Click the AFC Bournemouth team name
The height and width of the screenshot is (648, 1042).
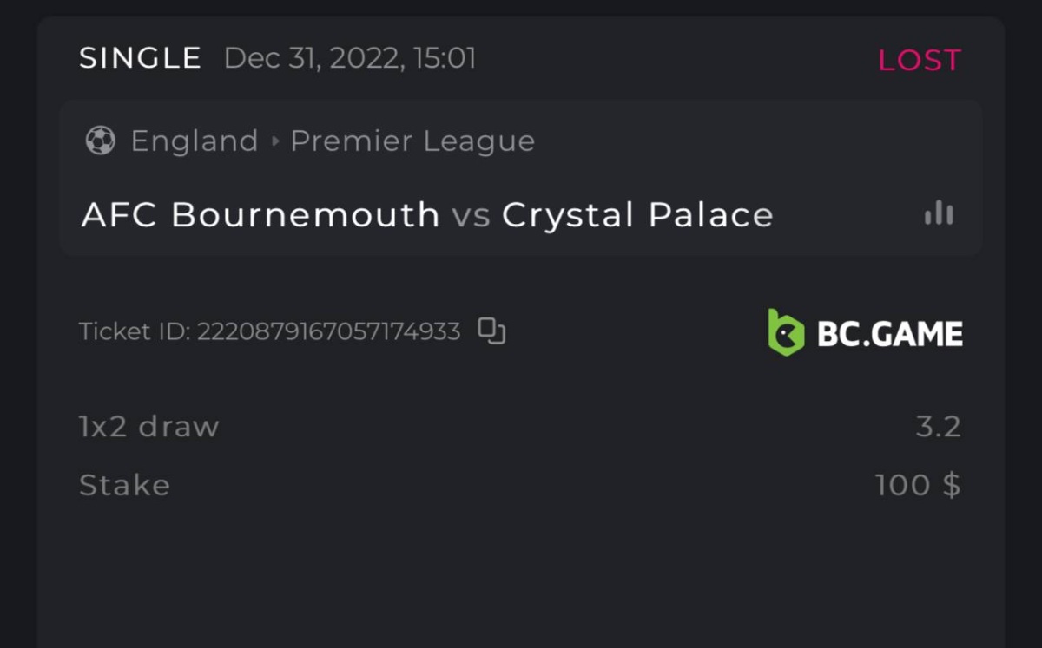tap(260, 214)
